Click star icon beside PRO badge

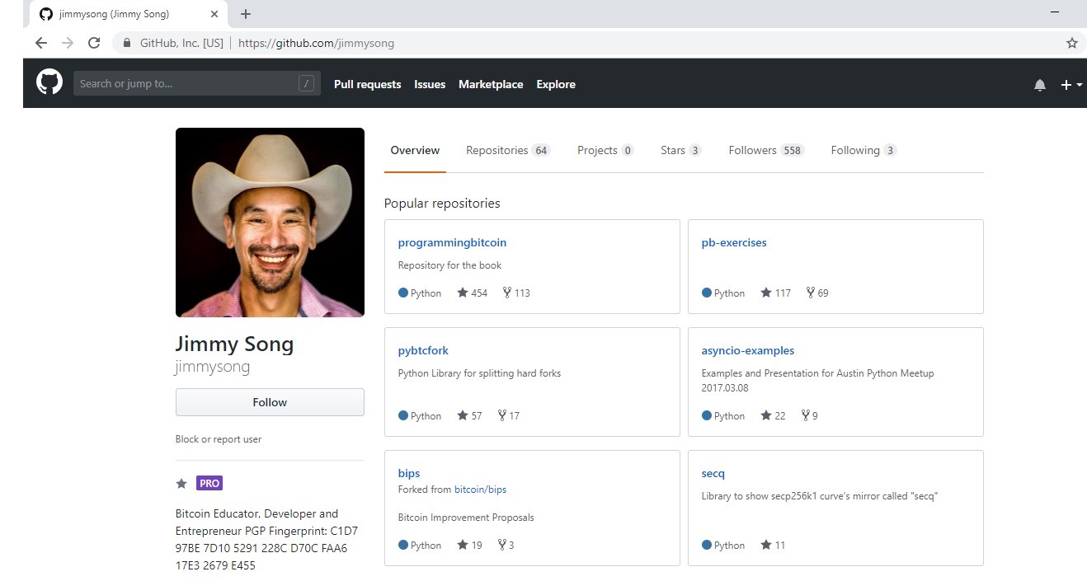click(181, 484)
